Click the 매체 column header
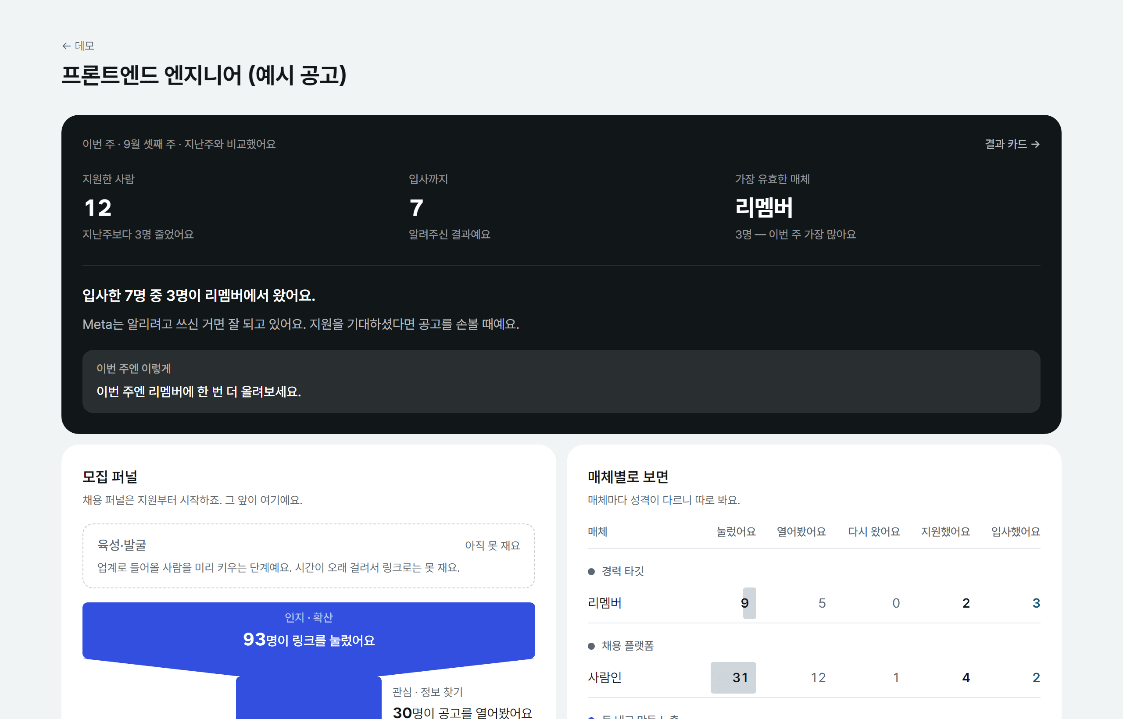 597,531
